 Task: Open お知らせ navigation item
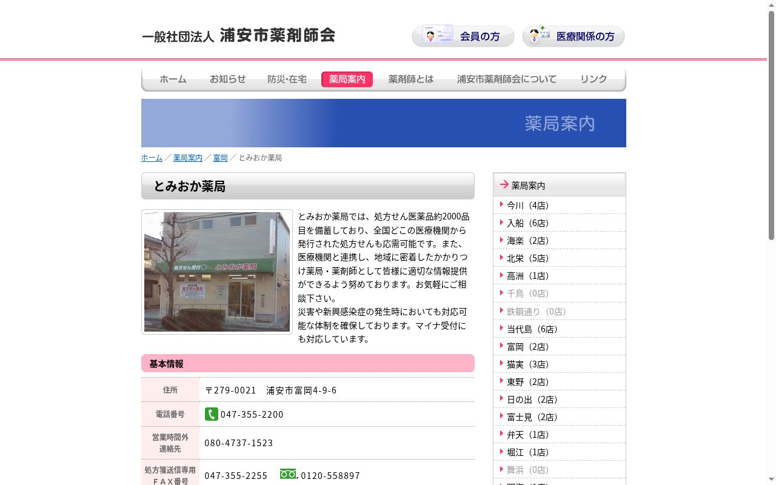tap(228, 79)
